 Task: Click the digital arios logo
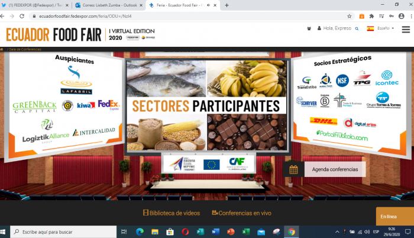(360, 123)
